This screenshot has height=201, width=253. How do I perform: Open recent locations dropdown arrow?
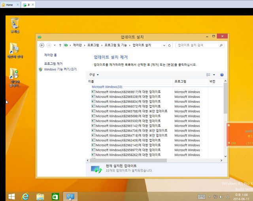[x=55, y=45]
